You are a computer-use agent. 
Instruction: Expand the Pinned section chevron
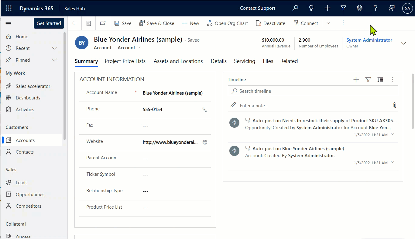pos(54,60)
